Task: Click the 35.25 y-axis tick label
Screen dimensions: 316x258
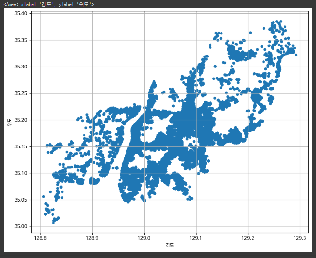Action: click(x=21, y=93)
